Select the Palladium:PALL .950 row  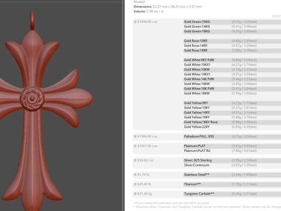click(232, 137)
